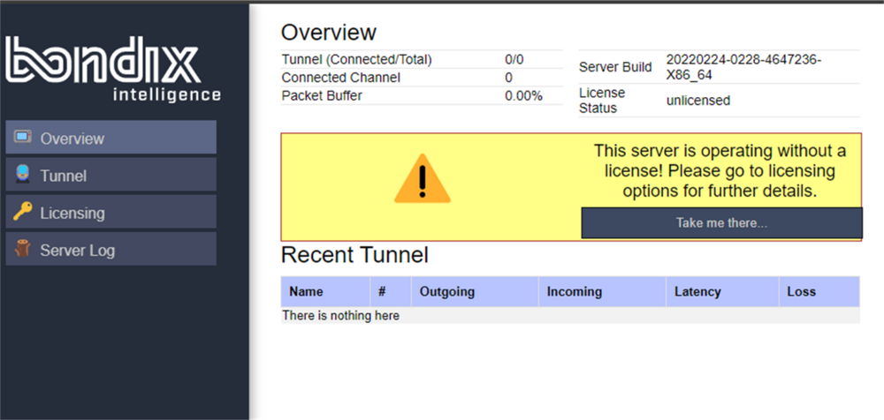Click the Loss column header
The image size is (884, 420).
click(x=801, y=291)
